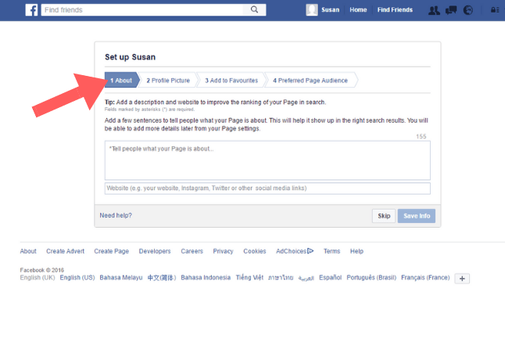505x338 pixels.
Task: Open the friend requests icon
Action: [x=434, y=10]
